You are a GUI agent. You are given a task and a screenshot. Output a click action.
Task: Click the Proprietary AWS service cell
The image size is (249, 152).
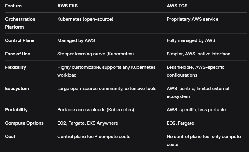tap(192, 19)
